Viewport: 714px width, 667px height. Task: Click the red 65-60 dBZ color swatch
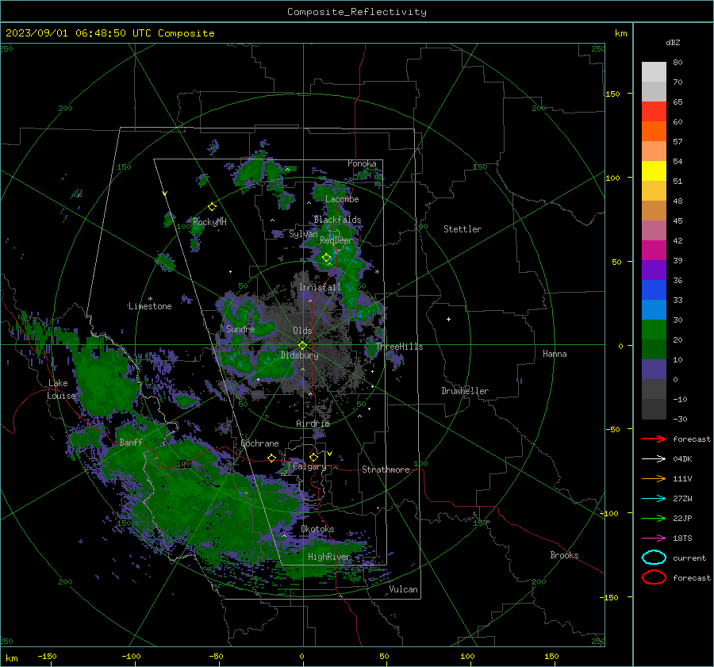[654, 111]
